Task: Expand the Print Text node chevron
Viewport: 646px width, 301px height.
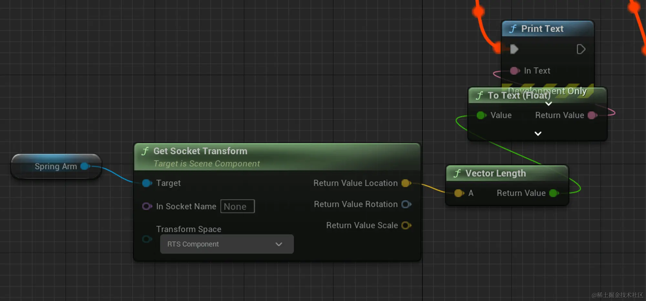Action: 548,103
